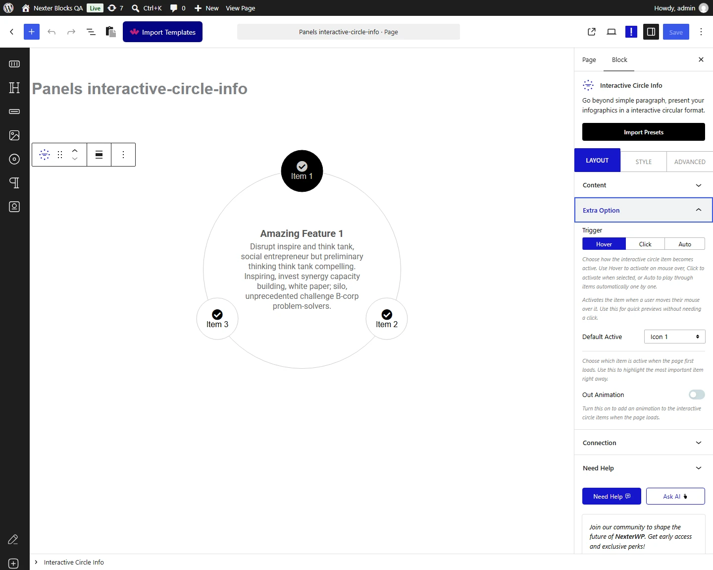Click the Undo arrow
713x570 pixels.
[51, 32]
